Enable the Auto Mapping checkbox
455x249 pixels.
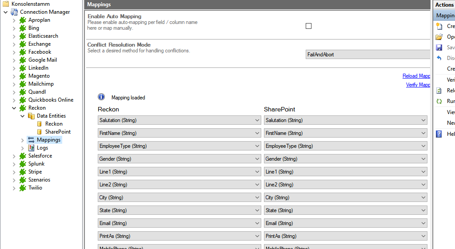308,26
